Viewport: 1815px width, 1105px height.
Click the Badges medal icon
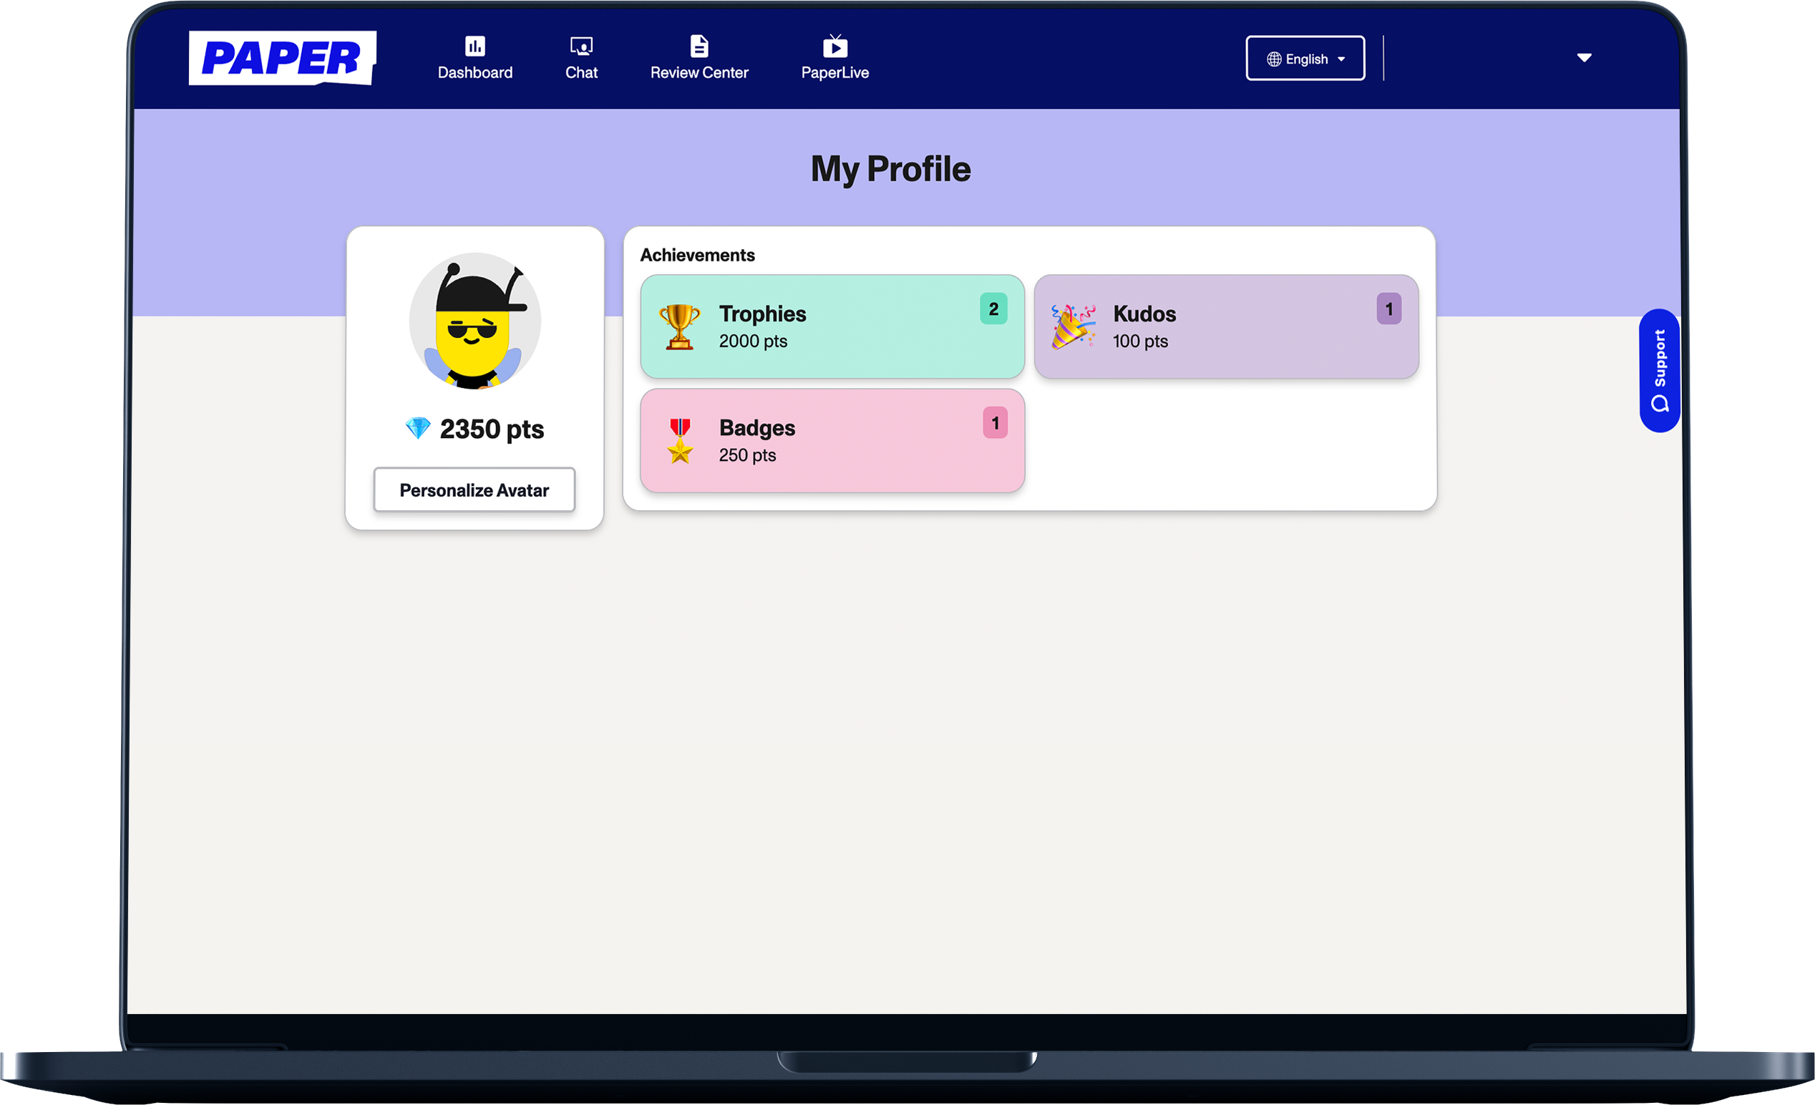[680, 441]
